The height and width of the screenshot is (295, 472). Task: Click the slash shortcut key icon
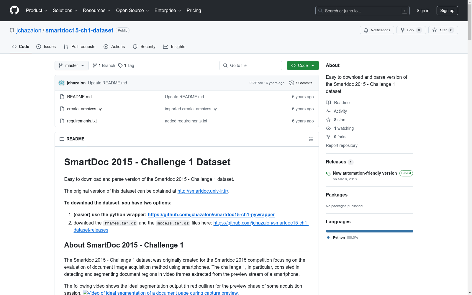click(x=404, y=11)
